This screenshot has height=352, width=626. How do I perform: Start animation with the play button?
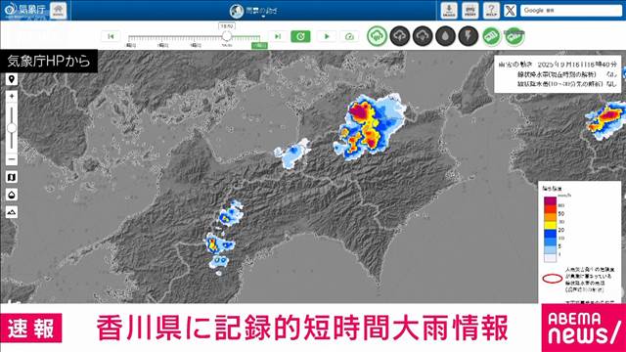tap(327, 36)
